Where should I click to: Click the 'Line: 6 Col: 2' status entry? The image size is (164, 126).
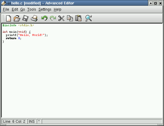pos(14,122)
